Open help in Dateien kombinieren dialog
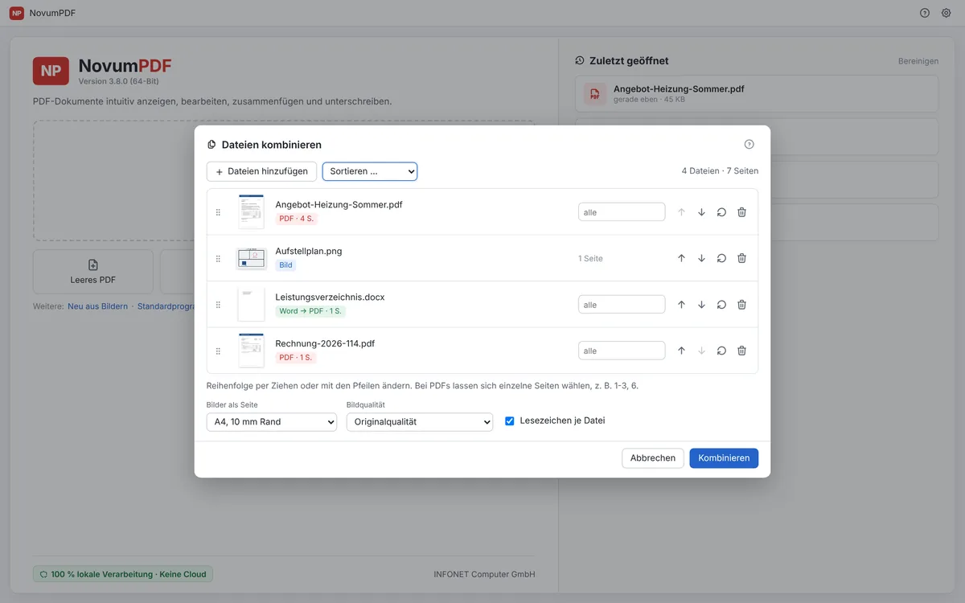 coord(749,145)
